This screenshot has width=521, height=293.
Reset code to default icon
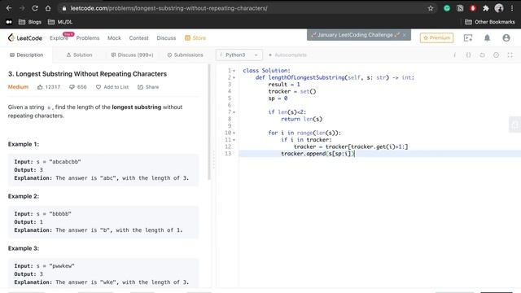pyautogui.click(x=482, y=55)
